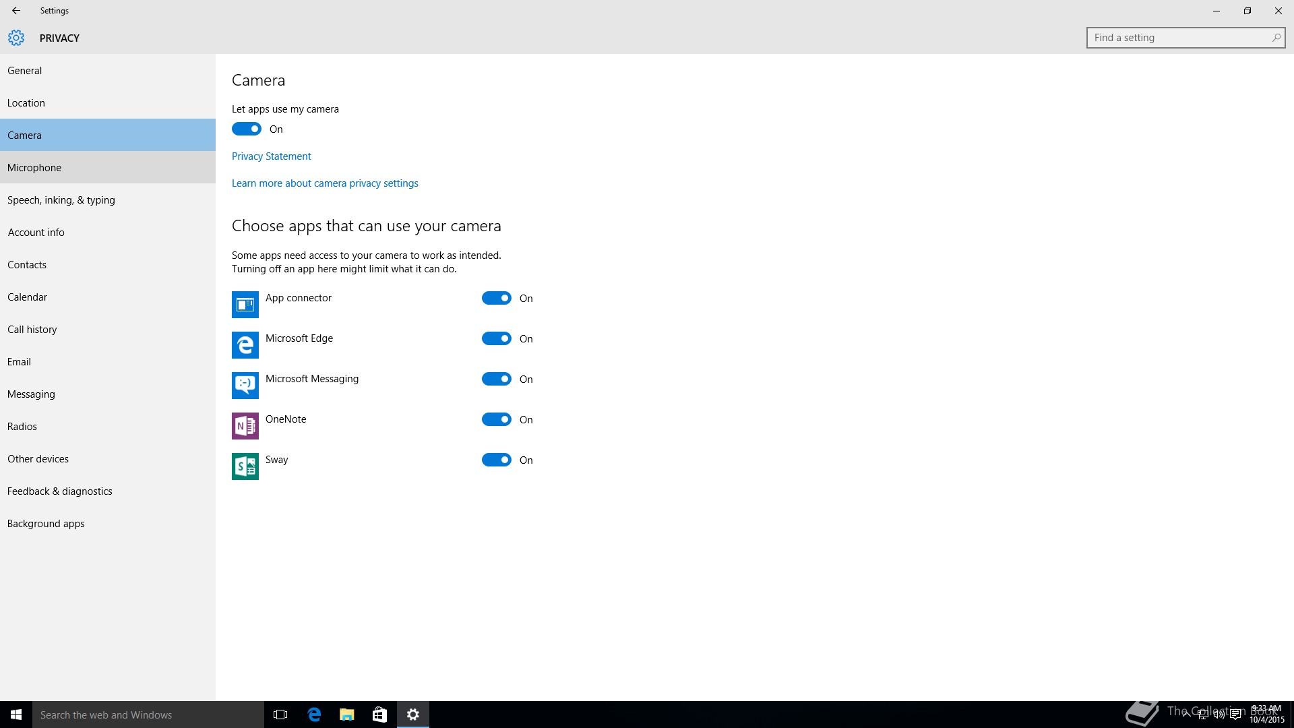The image size is (1294, 728).
Task: Click Choose apps that can use your camera heading
Action: point(367,226)
